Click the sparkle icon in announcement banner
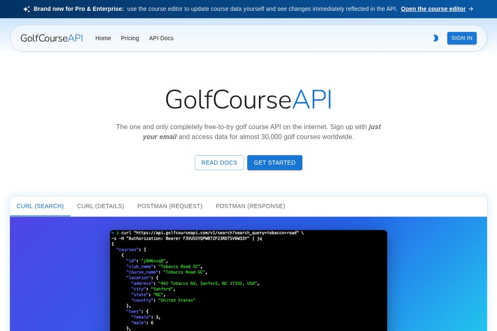The height and width of the screenshot is (331, 497). click(x=27, y=9)
